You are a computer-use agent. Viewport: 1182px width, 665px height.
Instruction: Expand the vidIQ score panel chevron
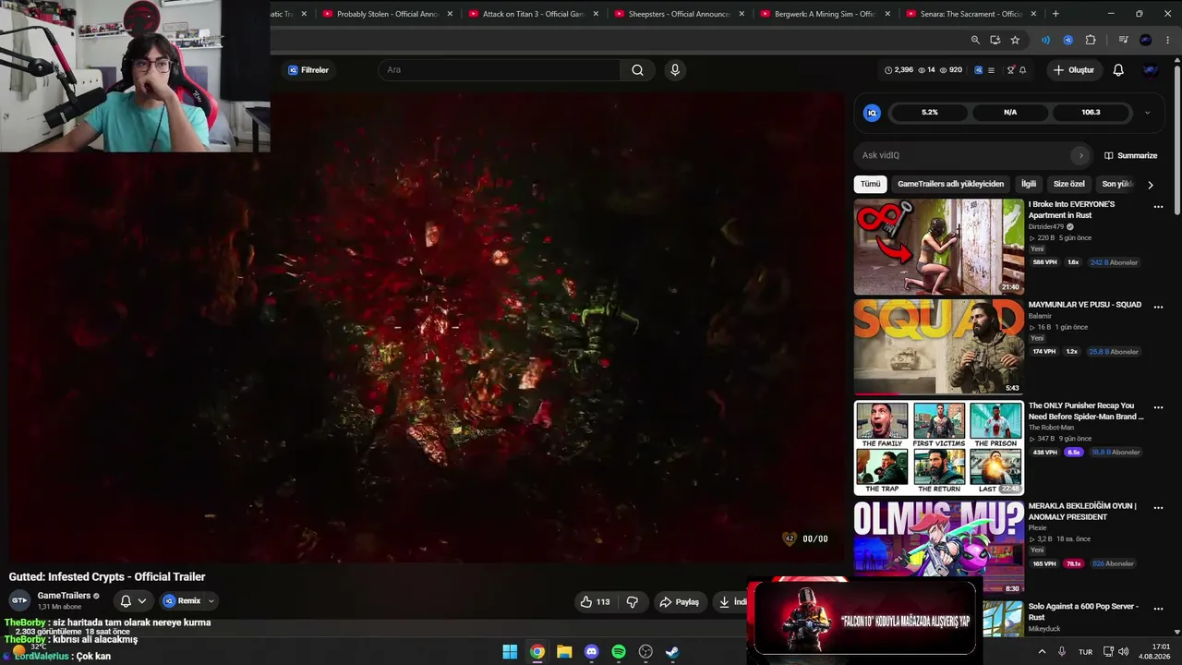(1147, 113)
